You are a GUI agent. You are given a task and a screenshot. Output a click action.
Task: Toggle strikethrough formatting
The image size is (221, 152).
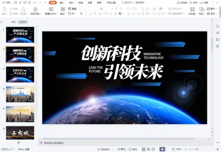(95, 13)
